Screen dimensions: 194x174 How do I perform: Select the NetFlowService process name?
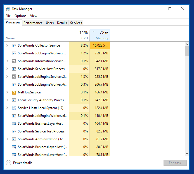29,92
